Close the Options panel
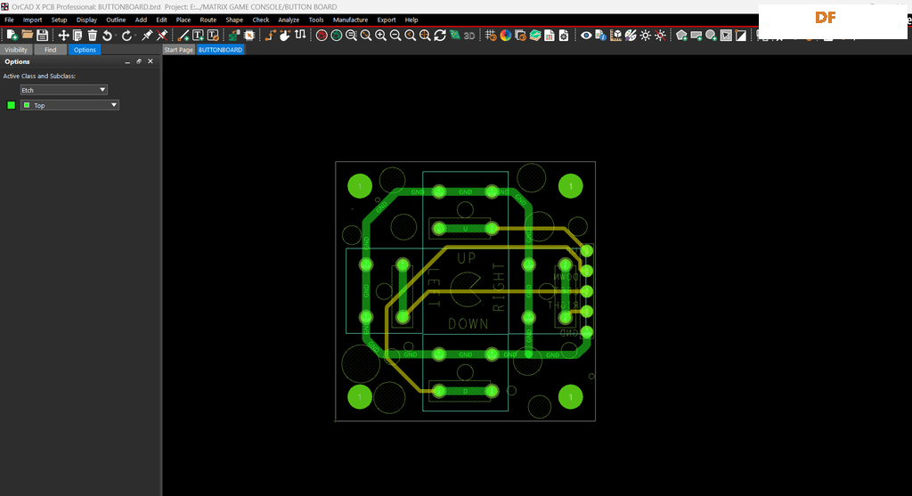This screenshot has width=912, height=496. pos(151,61)
